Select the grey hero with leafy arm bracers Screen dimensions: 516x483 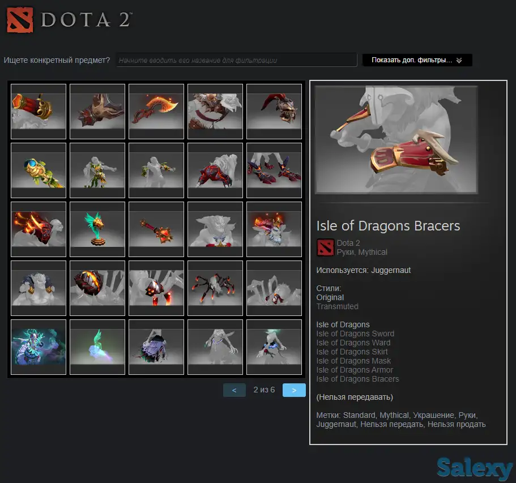click(x=156, y=170)
